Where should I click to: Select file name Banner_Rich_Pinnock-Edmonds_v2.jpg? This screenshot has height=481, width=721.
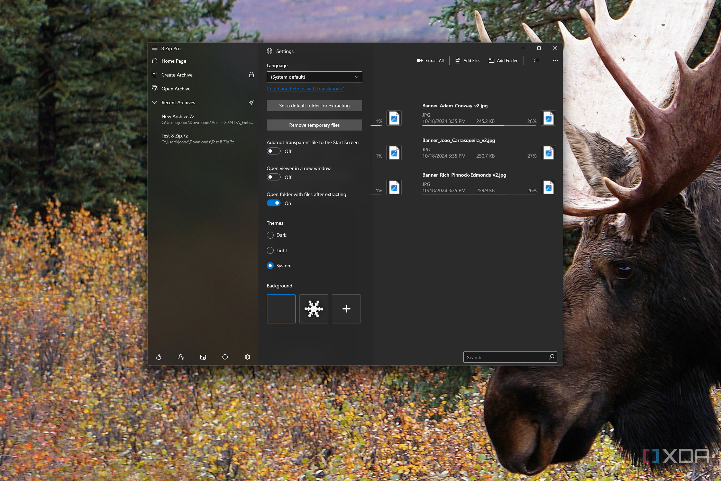[x=464, y=175]
